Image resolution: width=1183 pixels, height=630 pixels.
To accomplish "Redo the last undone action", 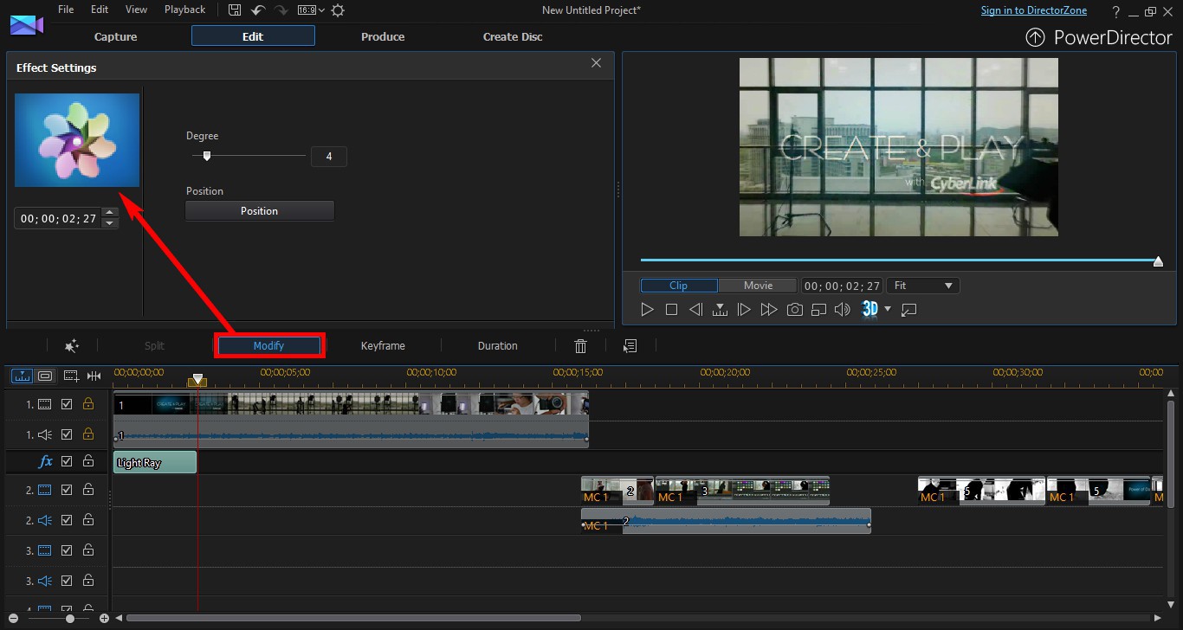I will tap(281, 10).
